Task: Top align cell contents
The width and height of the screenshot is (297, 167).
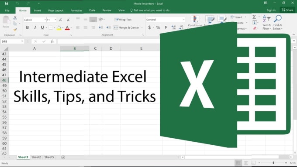Action: tap(78, 19)
